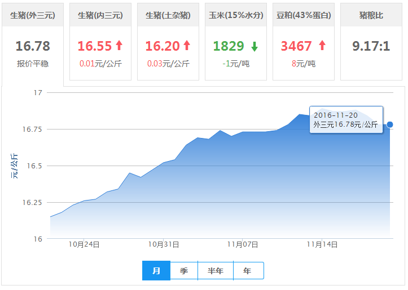Click the red up arrow beside 3467
This screenshot has height=290, width=408.
pyautogui.click(x=322, y=46)
